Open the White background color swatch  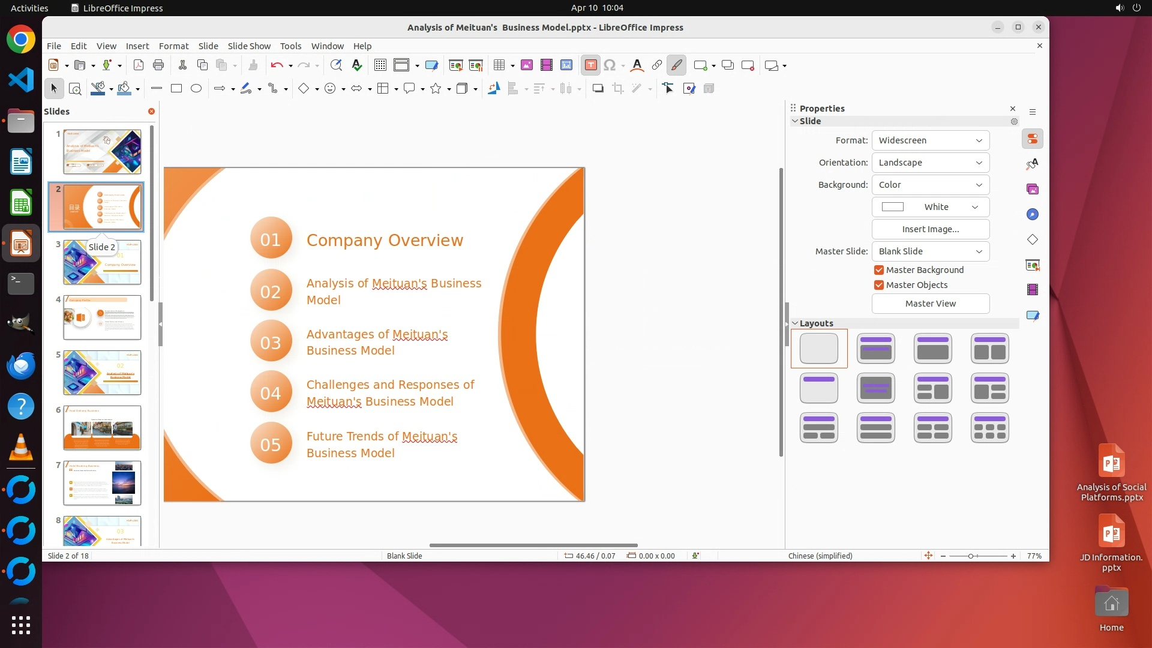pos(930,207)
